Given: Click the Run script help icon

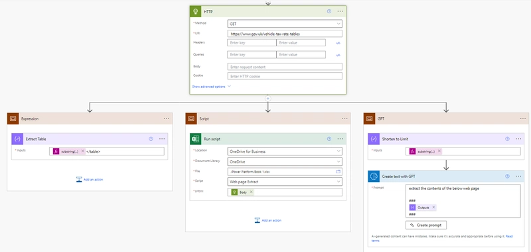Looking at the screenshot, I should tap(329, 139).
